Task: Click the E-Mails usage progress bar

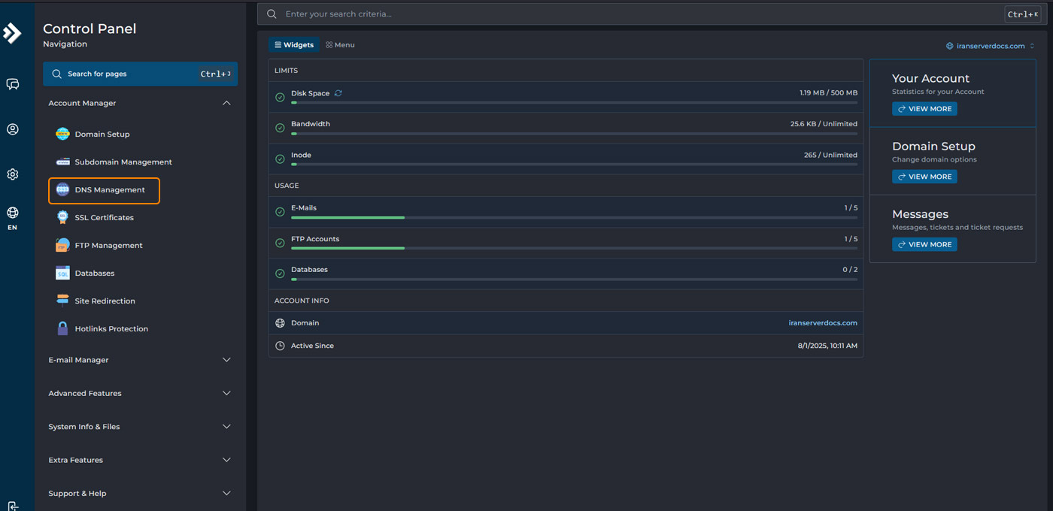Action: click(x=573, y=218)
